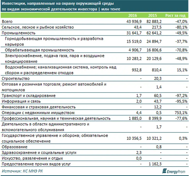Screen dimensions: 189x176
Task: Click the value 1 885,0
Action: 135,118
